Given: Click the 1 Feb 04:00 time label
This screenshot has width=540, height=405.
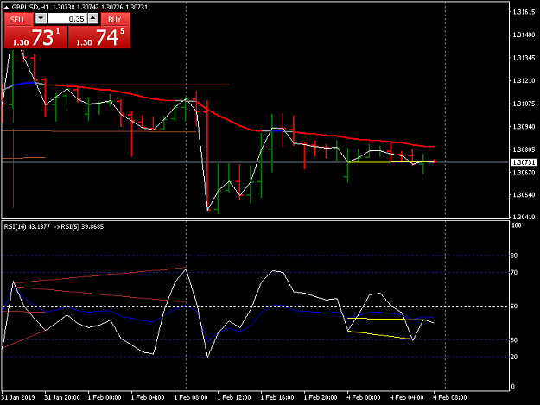Looking at the screenshot, I should click(x=148, y=397).
